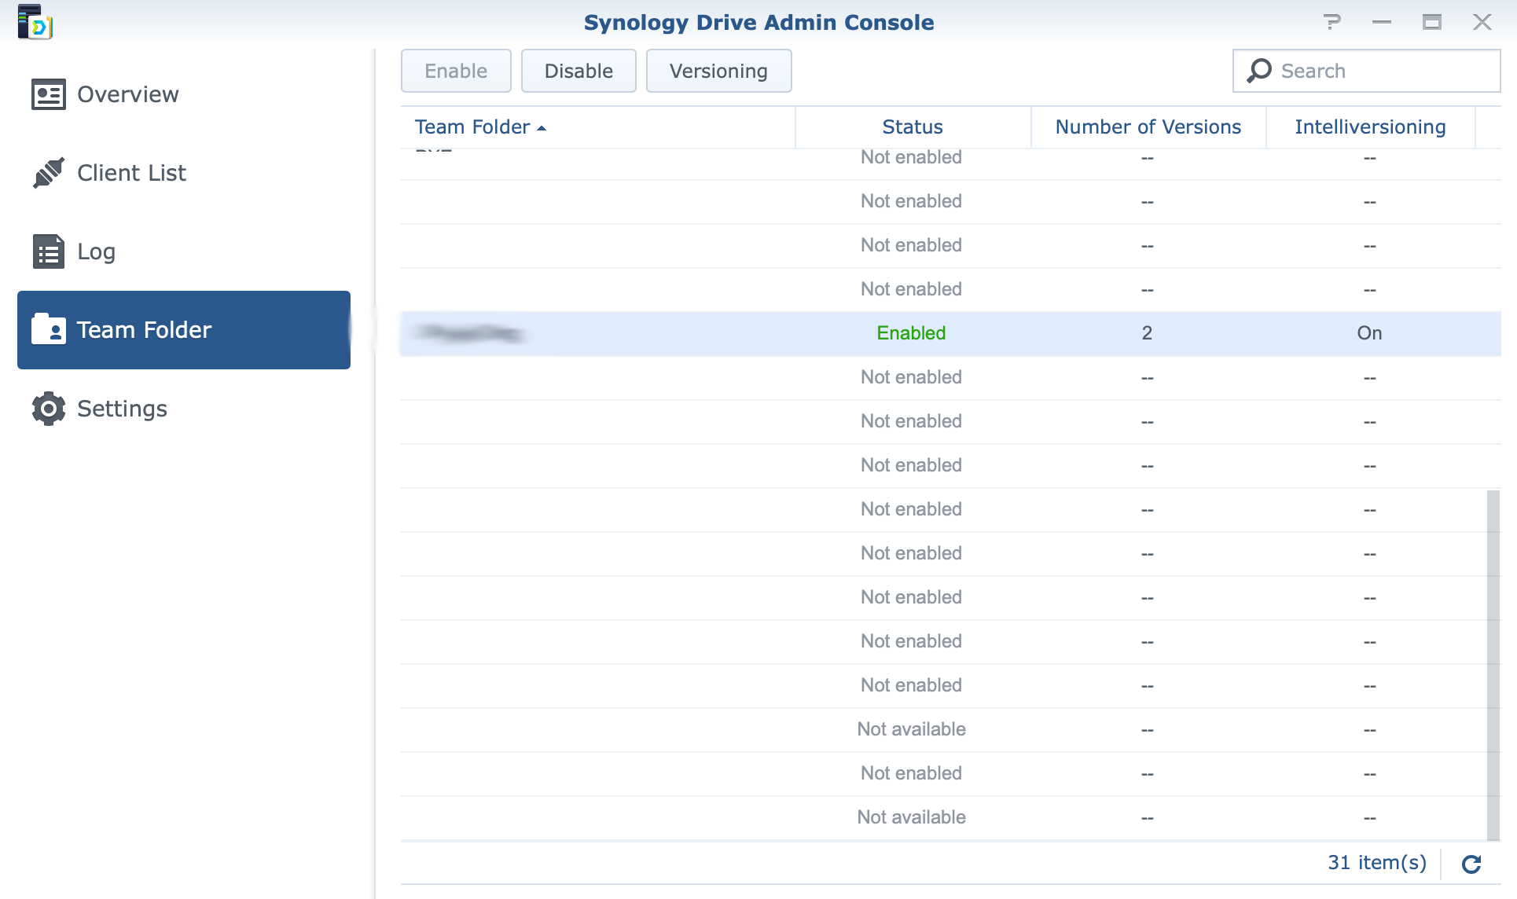Click the Enable button

coord(456,71)
